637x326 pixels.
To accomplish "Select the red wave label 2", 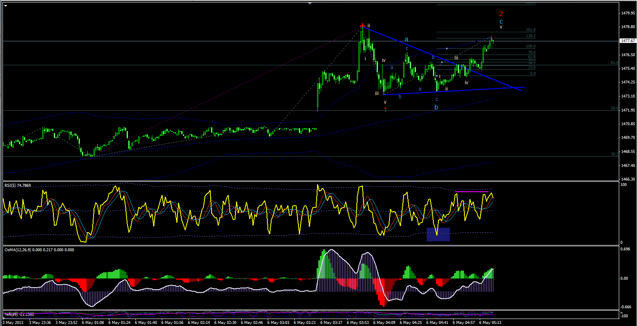I will coord(501,14).
